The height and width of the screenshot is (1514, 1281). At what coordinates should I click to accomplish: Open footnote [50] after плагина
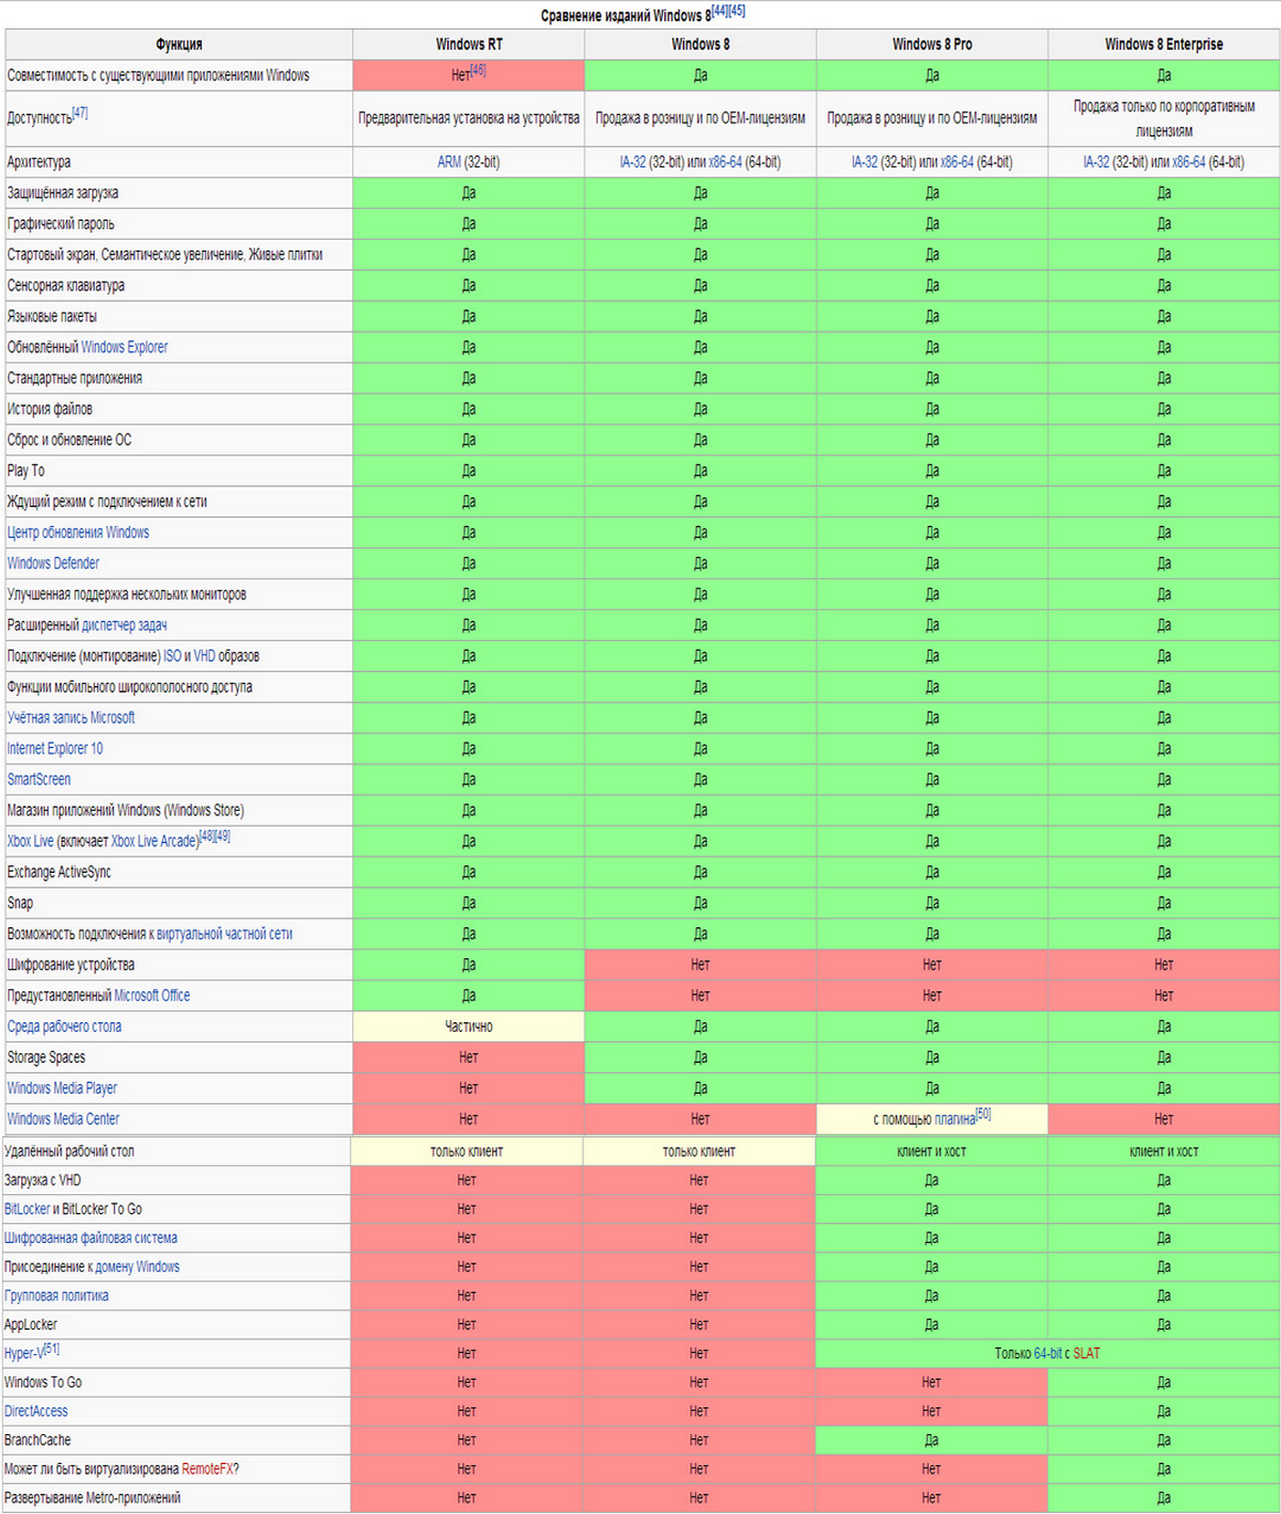pyautogui.click(x=983, y=1114)
